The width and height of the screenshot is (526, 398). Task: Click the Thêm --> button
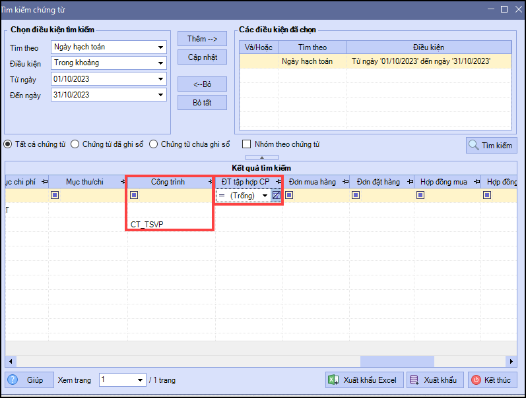(x=202, y=40)
